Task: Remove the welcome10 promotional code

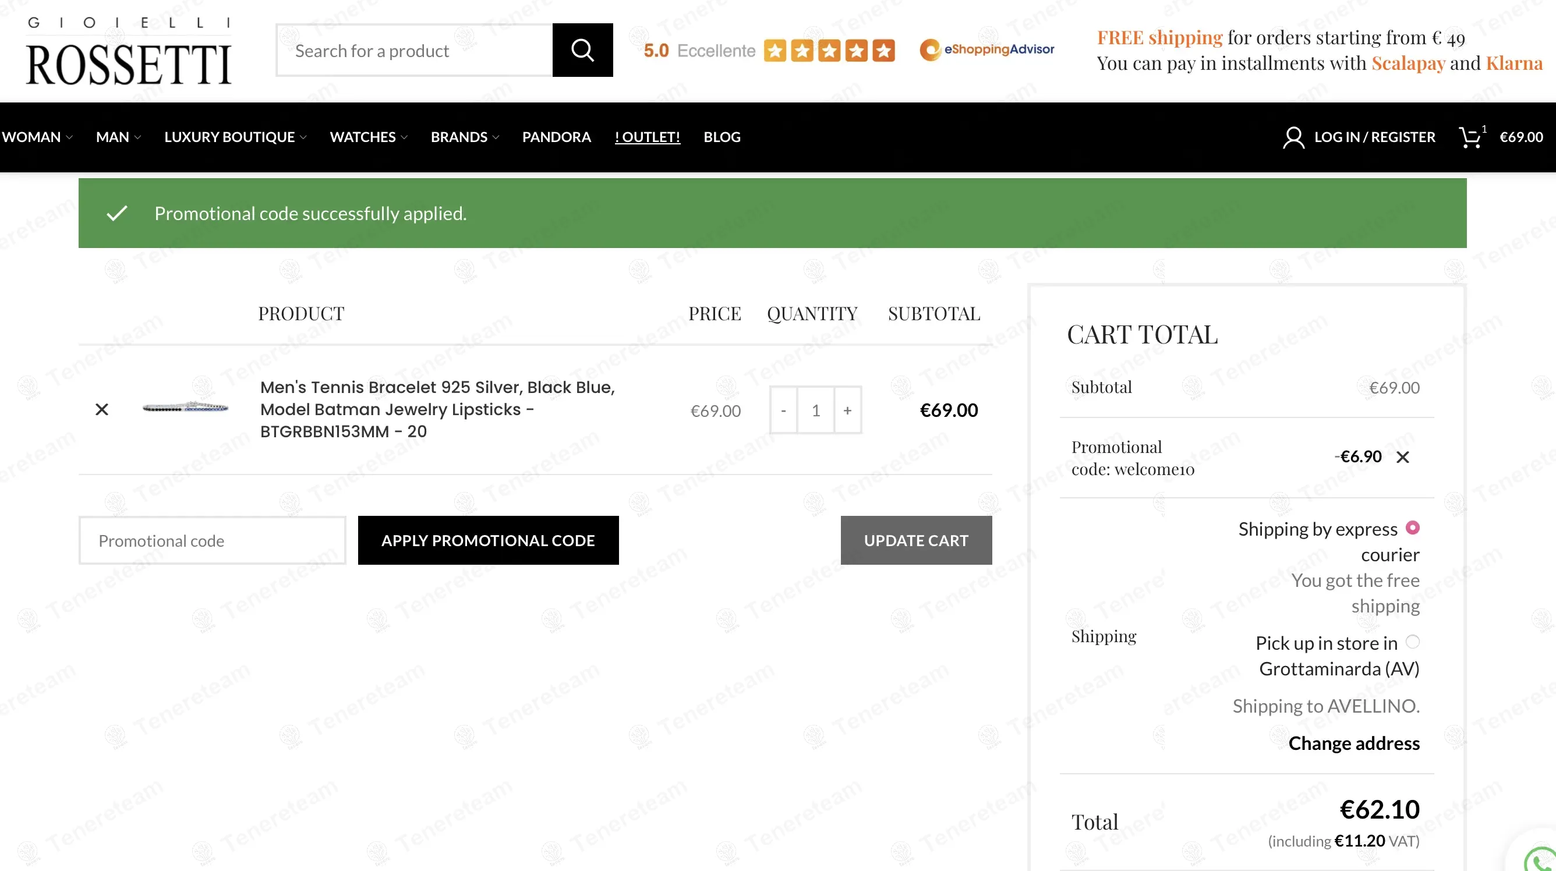Action: (x=1403, y=457)
